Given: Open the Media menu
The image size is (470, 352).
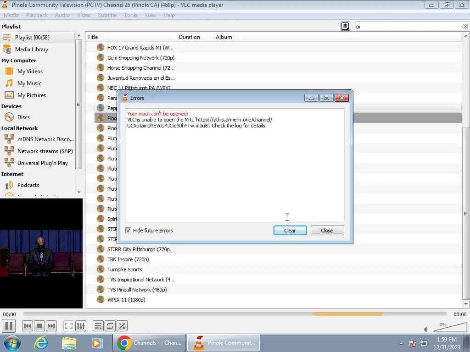Looking at the screenshot, I should click(x=11, y=15).
